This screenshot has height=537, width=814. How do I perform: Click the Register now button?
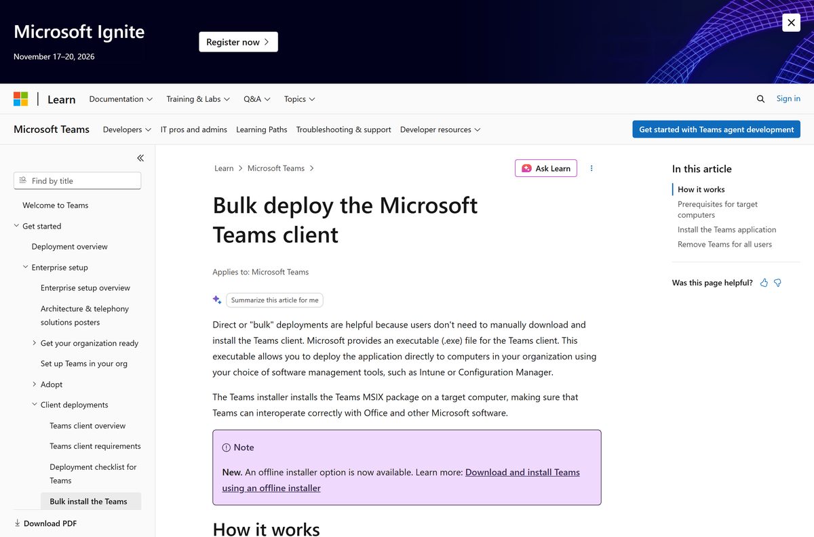pos(238,42)
